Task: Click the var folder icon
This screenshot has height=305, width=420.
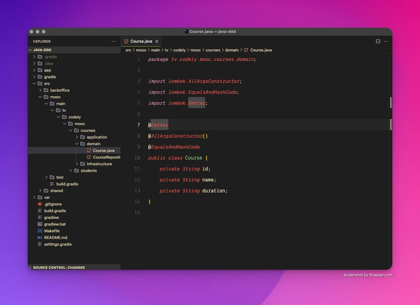Action: (x=40, y=197)
